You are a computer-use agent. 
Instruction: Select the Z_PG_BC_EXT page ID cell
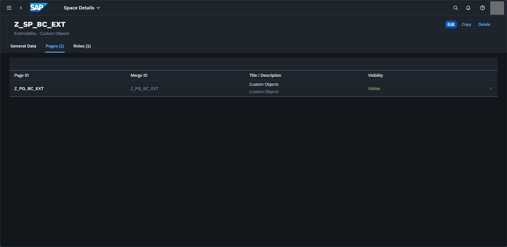click(x=29, y=89)
